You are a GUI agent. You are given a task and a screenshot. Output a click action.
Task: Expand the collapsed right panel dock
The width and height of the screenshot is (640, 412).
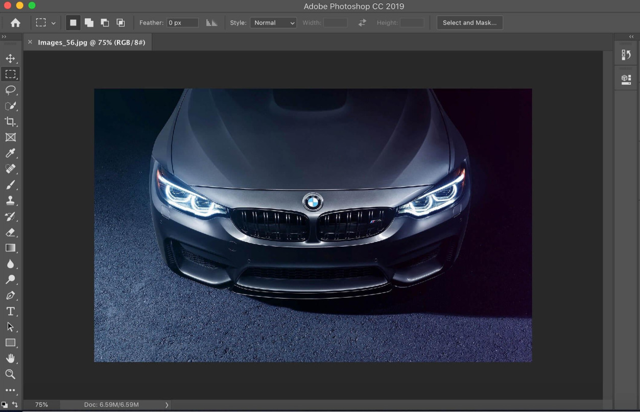631,37
